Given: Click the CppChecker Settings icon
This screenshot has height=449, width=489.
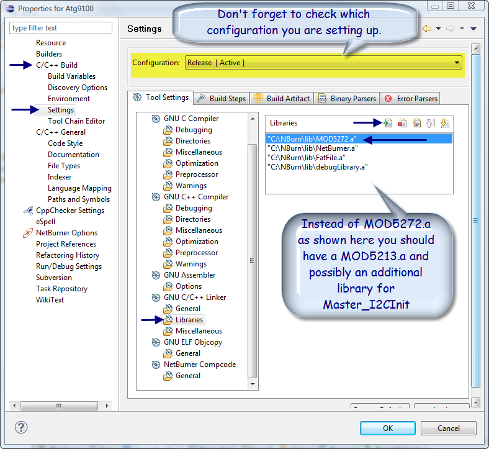Looking at the screenshot, I should click(x=29, y=211).
